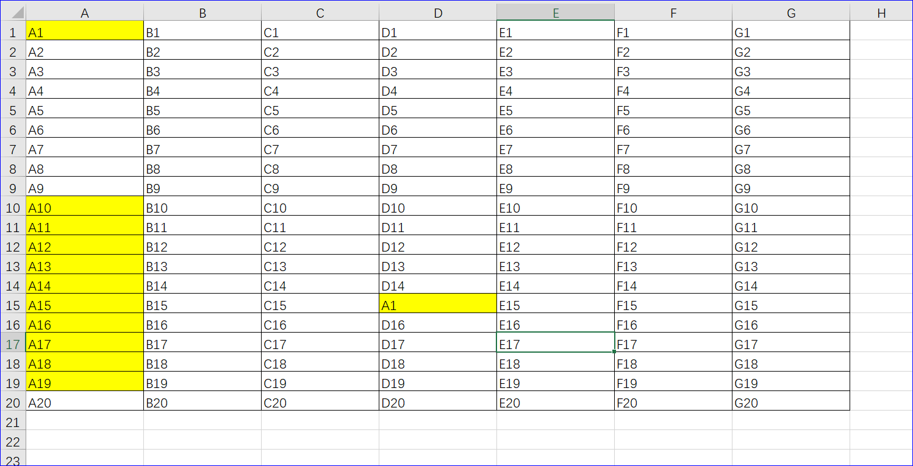Select column header C
This screenshot has width=913, height=466.
(320, 13)
